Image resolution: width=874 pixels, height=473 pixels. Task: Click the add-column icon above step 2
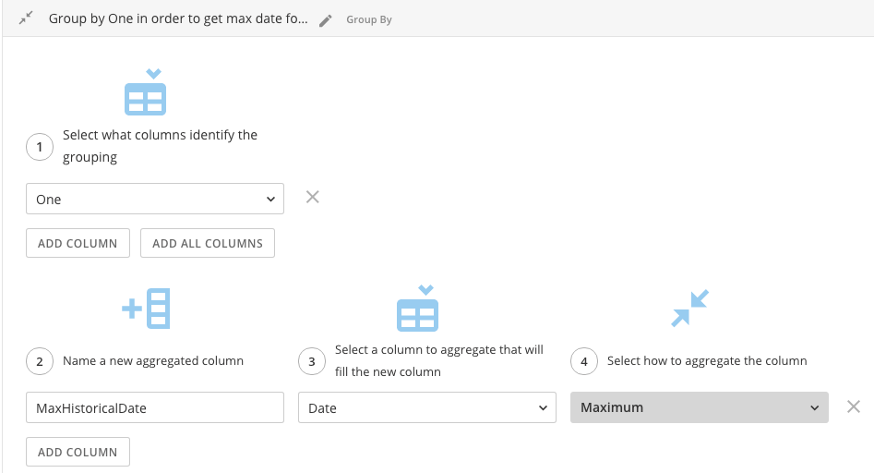coord(146,309)
